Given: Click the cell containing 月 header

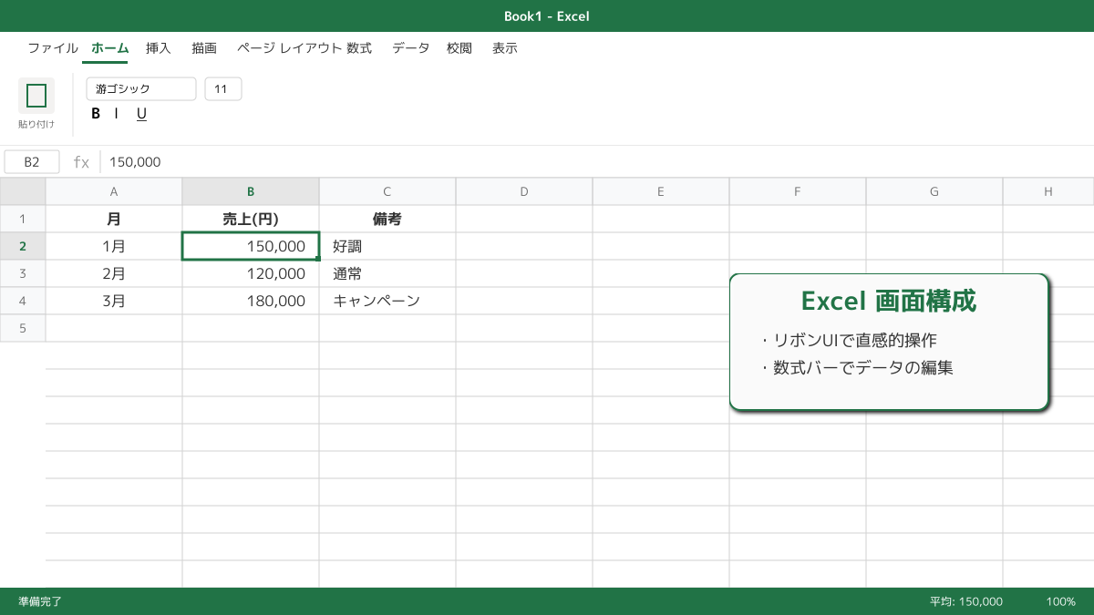Looking at the screenshot, I should click(114, 219).
